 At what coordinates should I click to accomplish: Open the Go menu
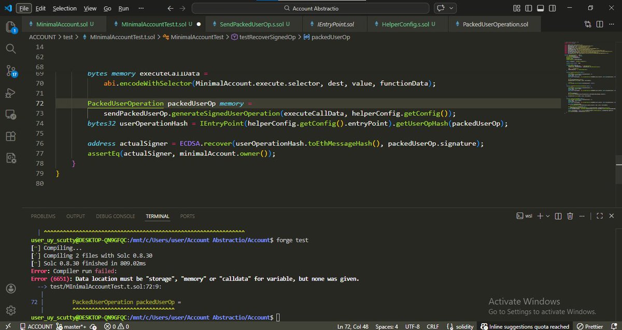click(107, 8)
